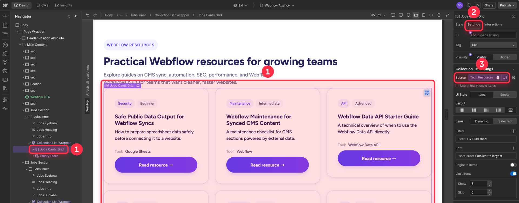
Task: Open the Audit activity pulse icon
Action: click(x=5, y=108)
